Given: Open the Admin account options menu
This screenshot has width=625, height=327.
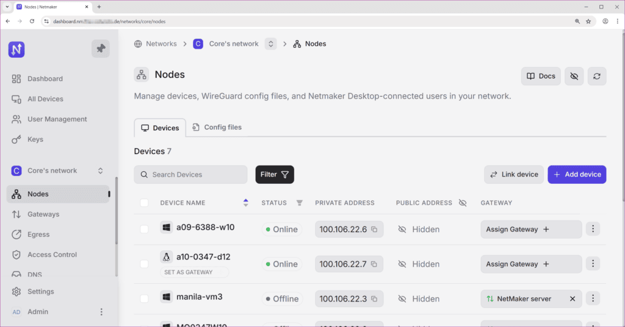Looking at the screenshot, I should tap(101, 312).
